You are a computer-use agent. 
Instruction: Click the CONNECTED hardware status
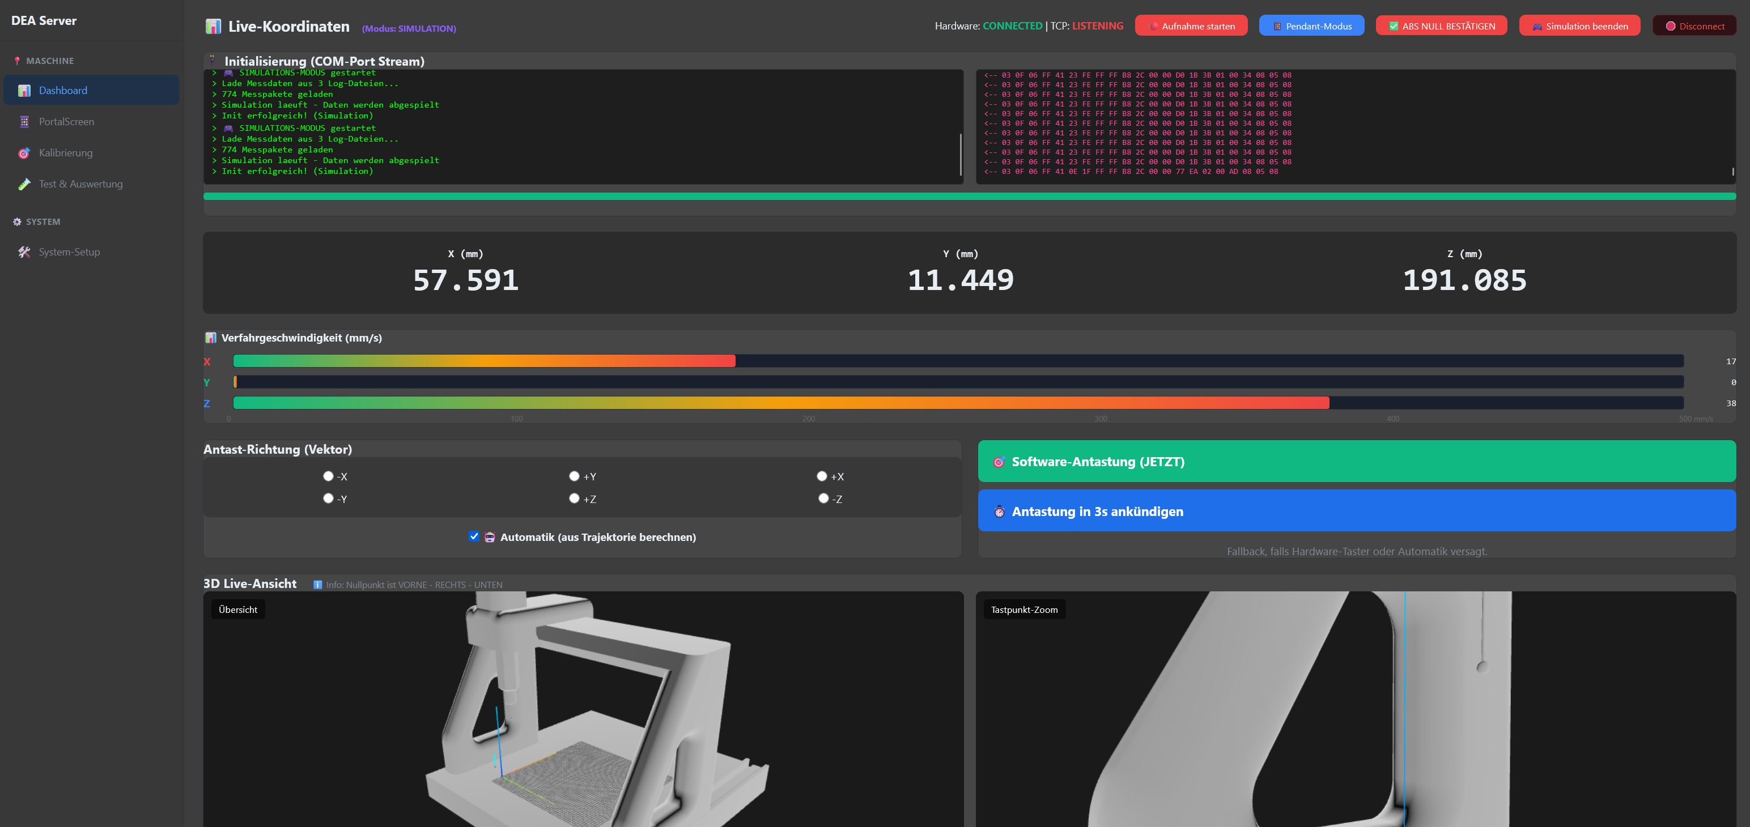coord(1012,26)
